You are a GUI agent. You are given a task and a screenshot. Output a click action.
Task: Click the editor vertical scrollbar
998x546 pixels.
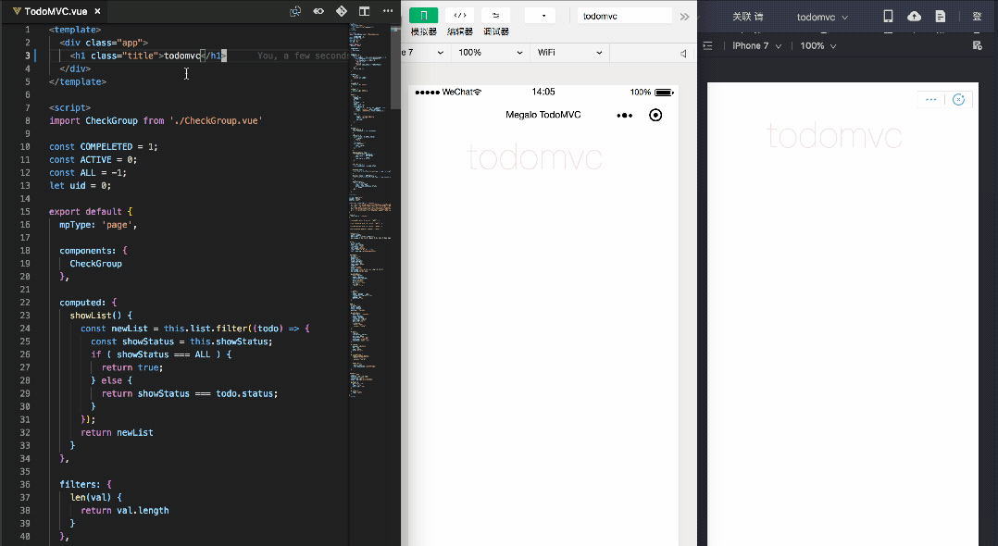tap(395, 67)
